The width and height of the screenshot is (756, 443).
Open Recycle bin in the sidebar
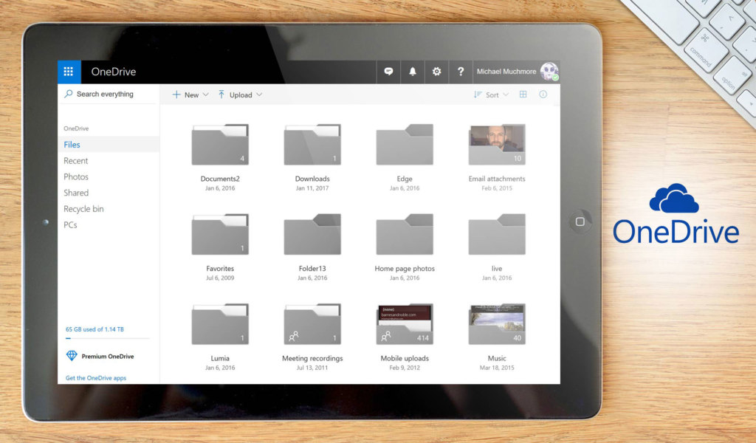tap(83, 209)
